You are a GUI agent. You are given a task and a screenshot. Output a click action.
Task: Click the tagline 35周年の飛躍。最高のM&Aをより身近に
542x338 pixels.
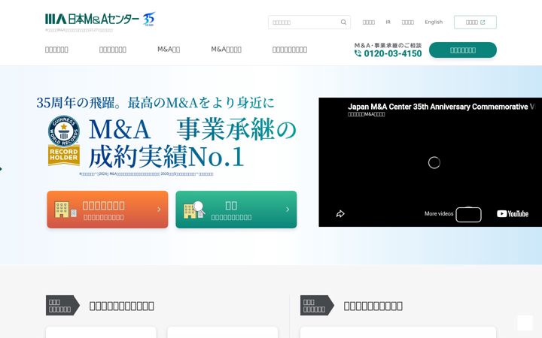click(156, 102)
